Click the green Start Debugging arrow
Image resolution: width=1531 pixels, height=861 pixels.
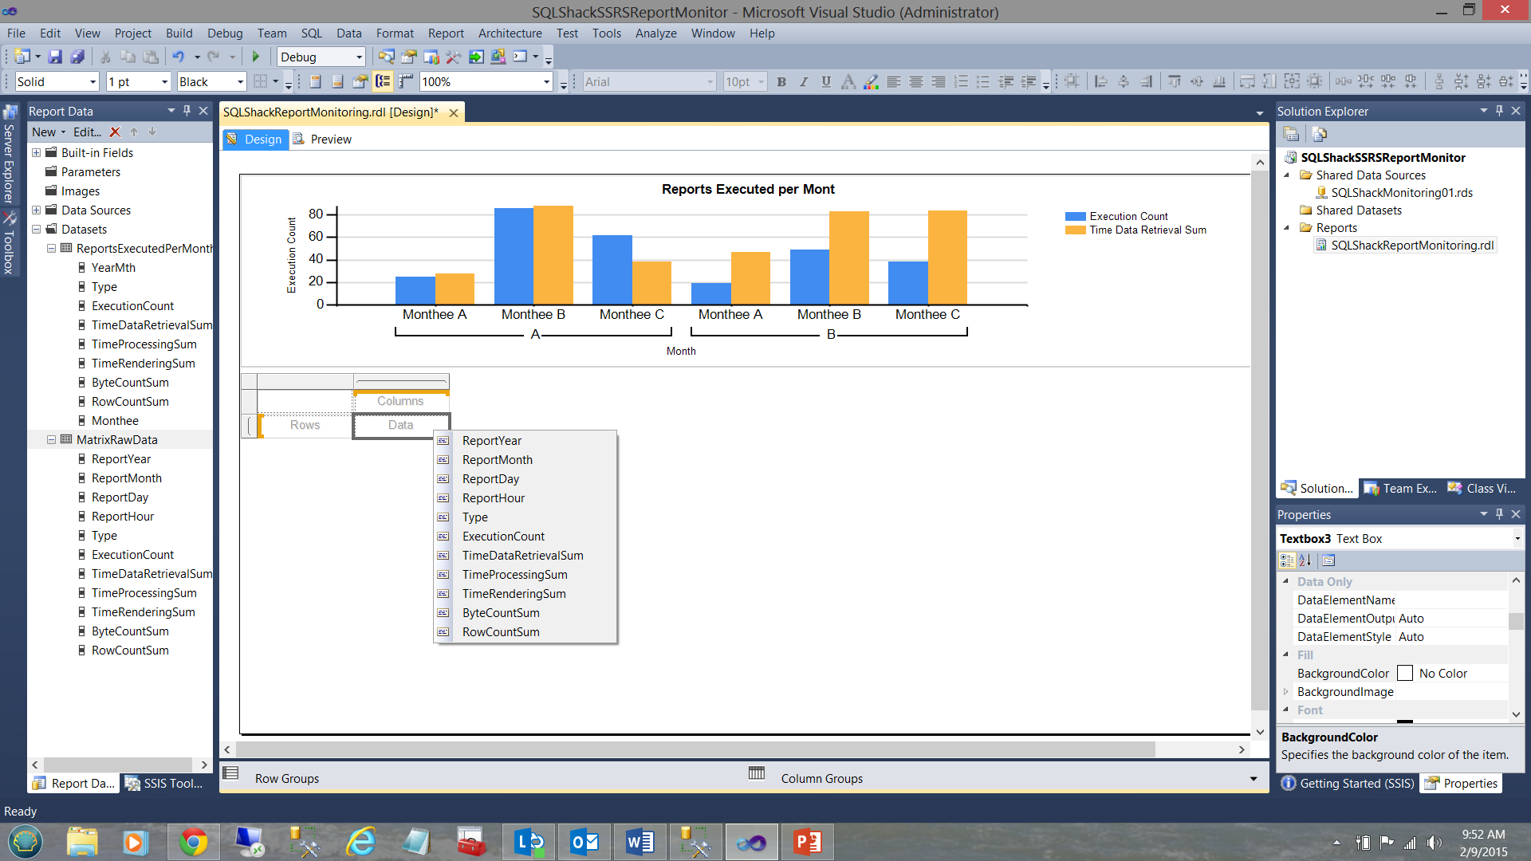pos(256,57)
